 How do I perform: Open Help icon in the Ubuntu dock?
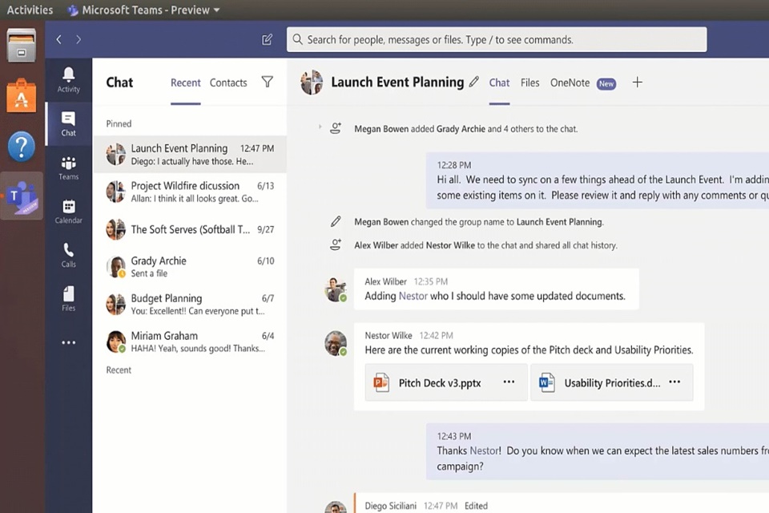21,147
